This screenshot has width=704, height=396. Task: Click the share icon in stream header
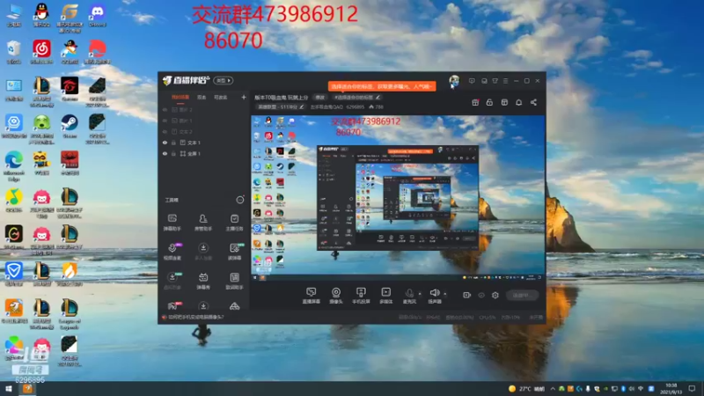(533, 102)
